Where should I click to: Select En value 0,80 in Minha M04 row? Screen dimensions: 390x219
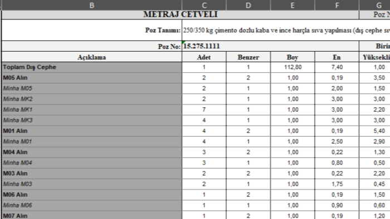coord(337,163)
